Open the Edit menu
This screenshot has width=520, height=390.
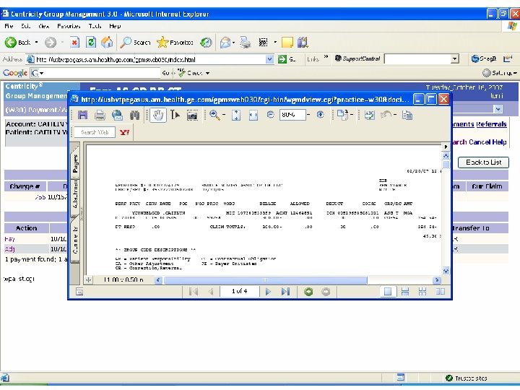pyautogui.click(x=25, y=26)
